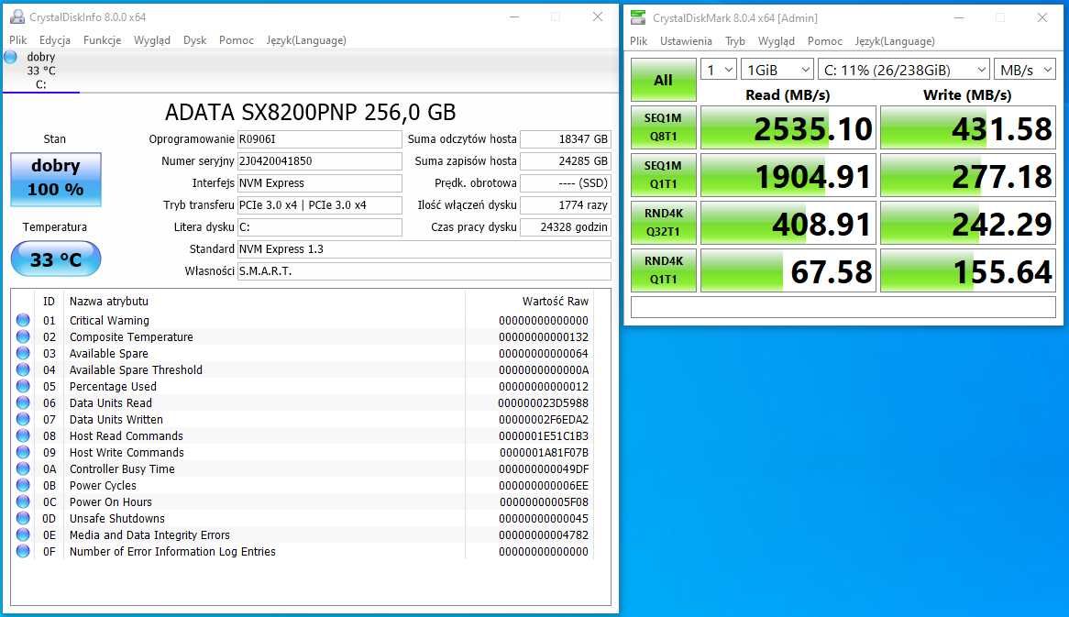
Task: Open the drive selector showing C: 11%
Action: coord(903,70)
